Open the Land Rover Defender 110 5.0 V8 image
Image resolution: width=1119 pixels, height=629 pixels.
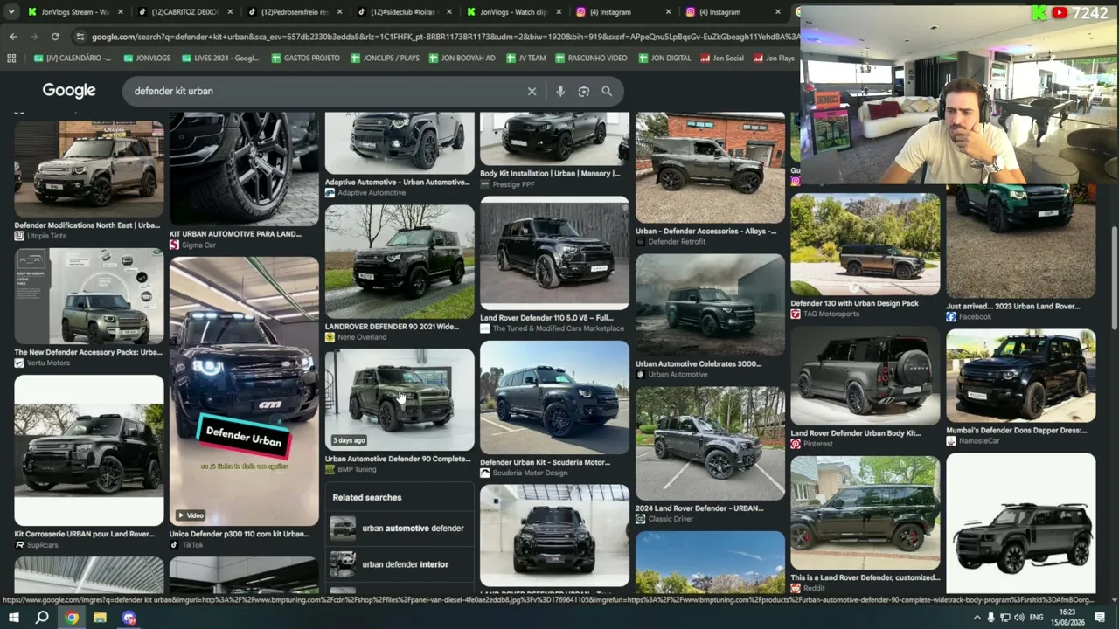[554, 253]
